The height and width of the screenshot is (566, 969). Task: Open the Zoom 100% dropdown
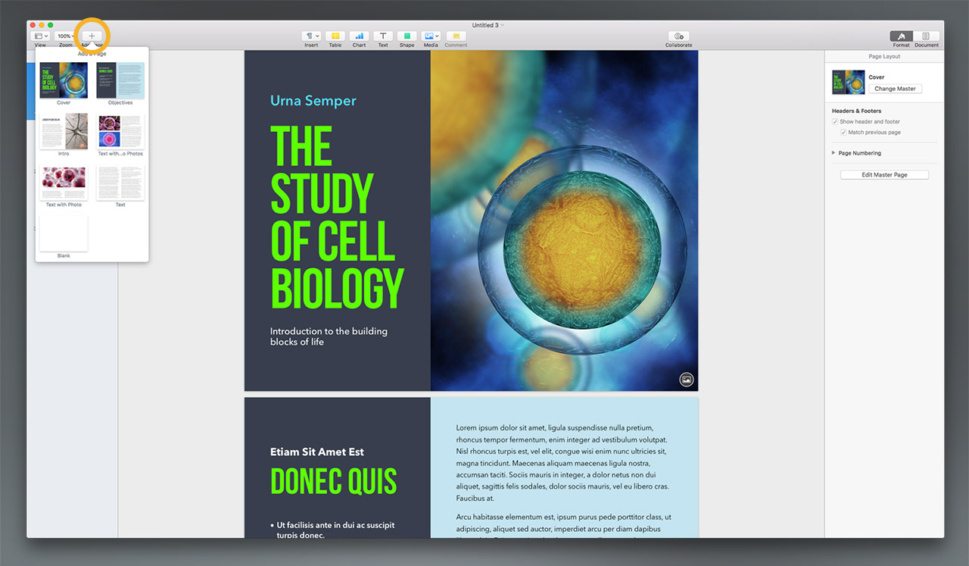pyautogui.click(x=65, y=36)
